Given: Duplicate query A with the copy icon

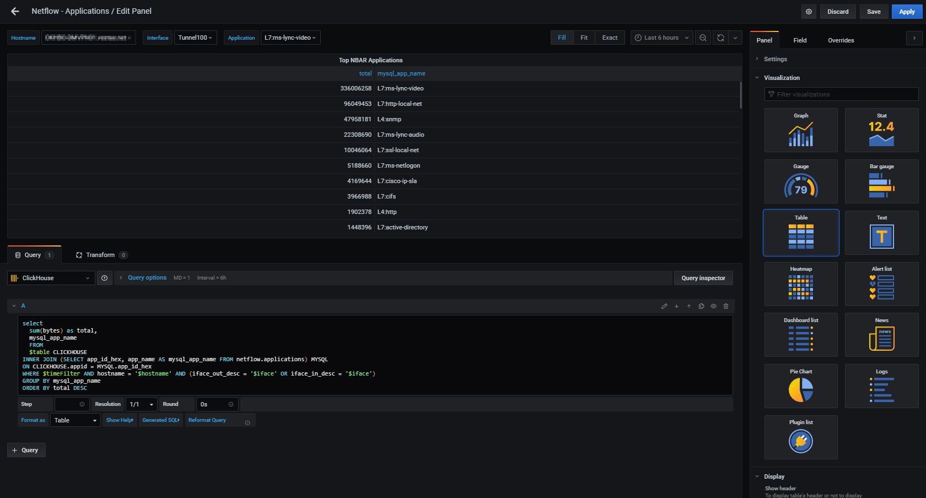Looking at the screenshot, I should 701,306.
